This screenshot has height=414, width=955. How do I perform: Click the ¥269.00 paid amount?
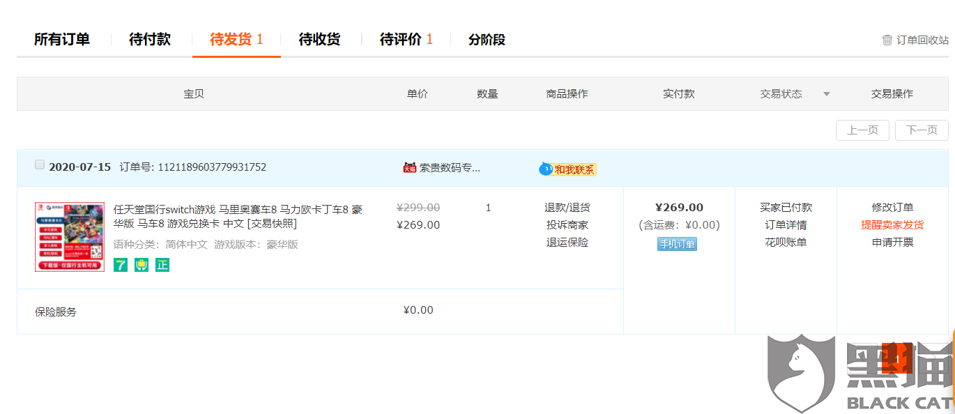(x=679, y=207)
